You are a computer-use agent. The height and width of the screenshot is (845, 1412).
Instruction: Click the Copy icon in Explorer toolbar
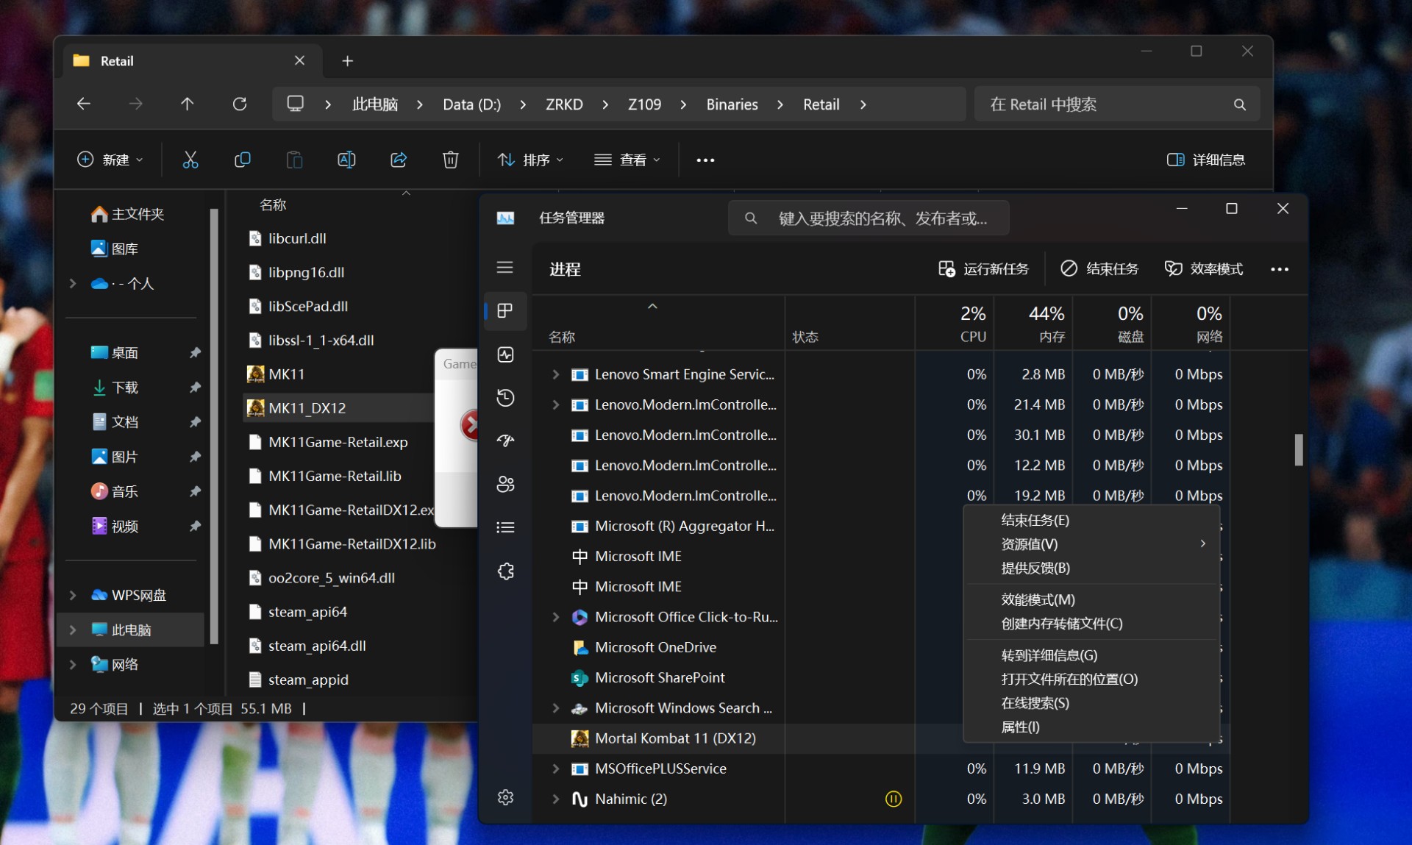(242, 160)
